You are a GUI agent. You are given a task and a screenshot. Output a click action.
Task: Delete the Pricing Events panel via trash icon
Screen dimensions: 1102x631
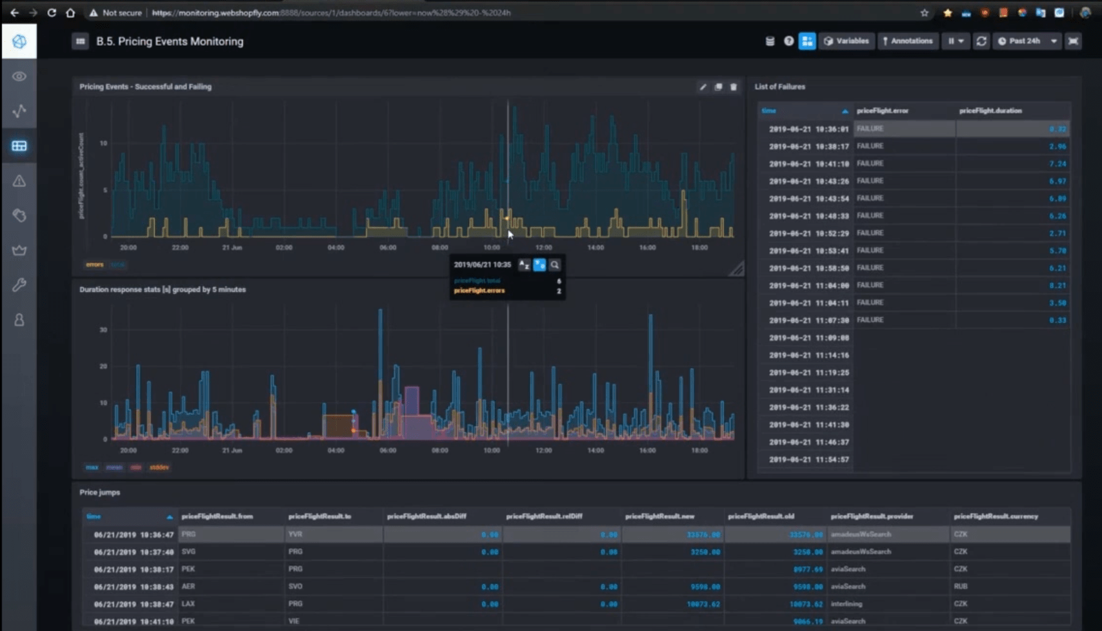734,87
